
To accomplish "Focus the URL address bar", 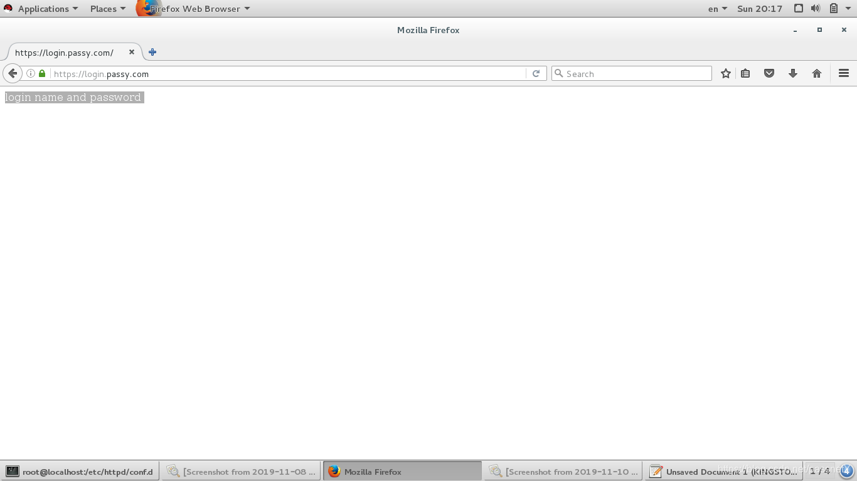I will coord(289,73).
